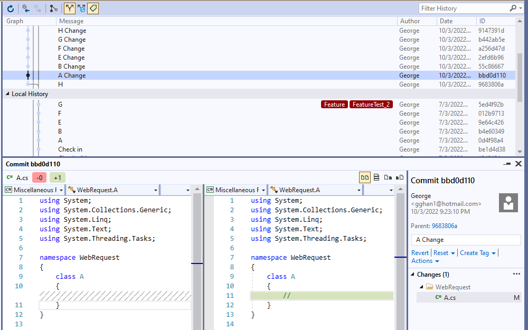Switch to side-by-side diff view
The image size is (528, 330).
pyautogui.click(x=365, y=177)
